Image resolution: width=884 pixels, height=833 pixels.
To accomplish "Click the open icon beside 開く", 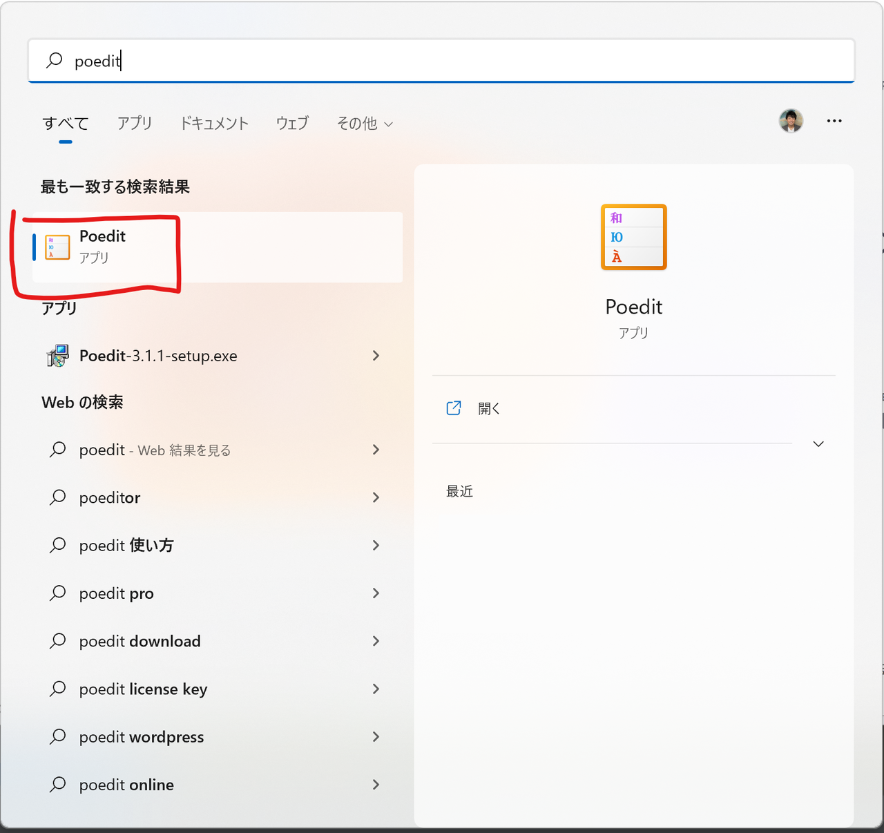I will coord(454,408).
